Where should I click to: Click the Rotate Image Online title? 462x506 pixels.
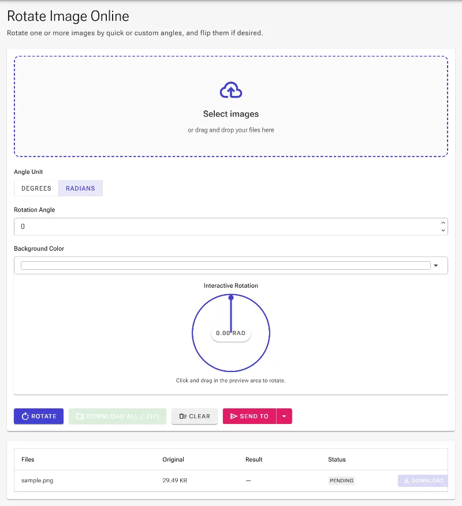tap(68, 16)
